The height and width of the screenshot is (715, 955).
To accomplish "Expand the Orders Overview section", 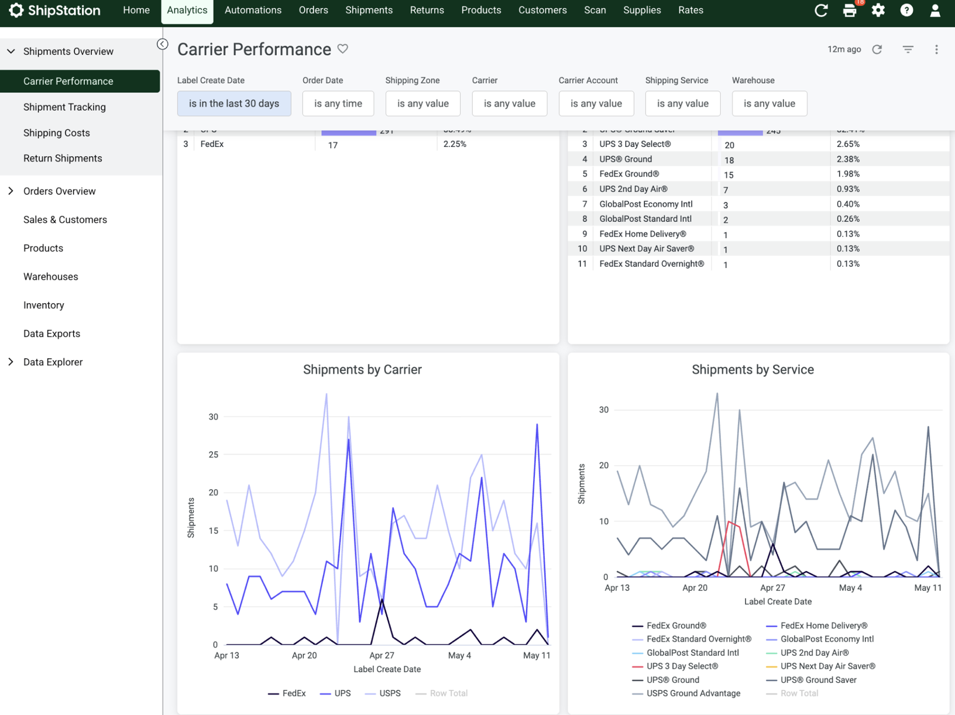I will (x=11, y=191).
